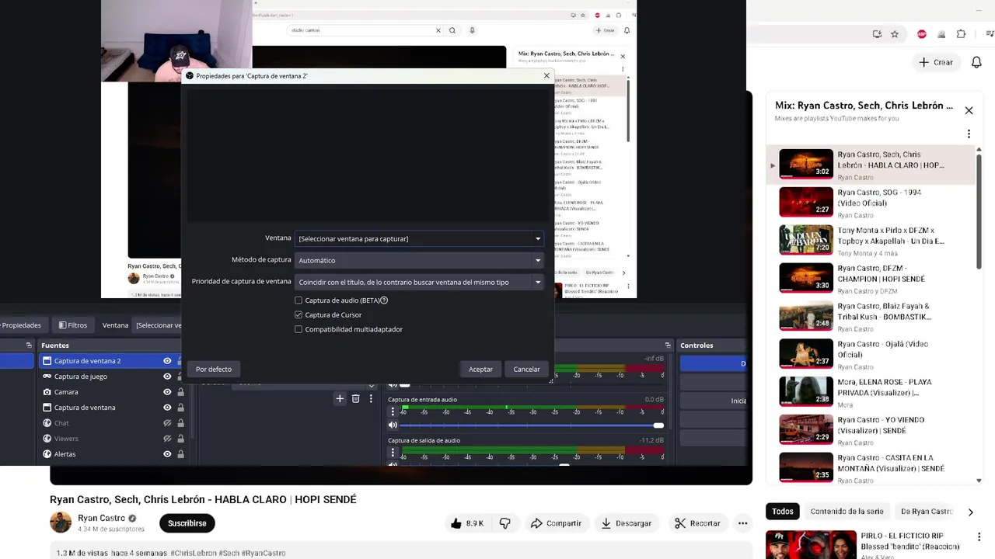Select the Todos filter chip
This screenshot has height=559, width=995.
click(783, 512)
